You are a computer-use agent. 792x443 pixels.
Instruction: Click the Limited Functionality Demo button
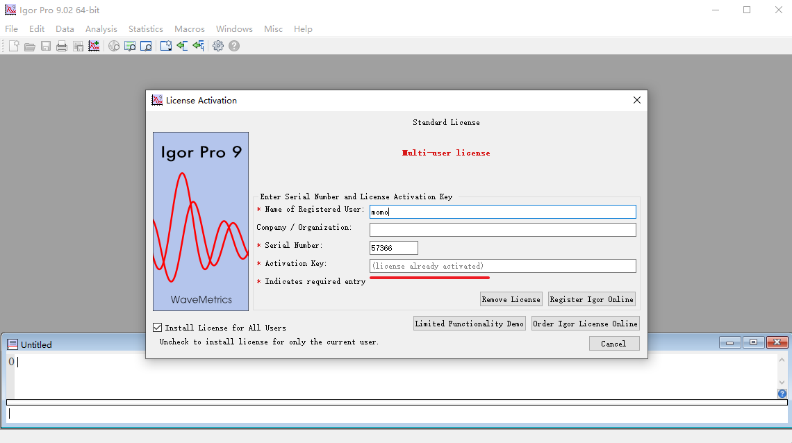pyautogui.click(x=470, y=324)
